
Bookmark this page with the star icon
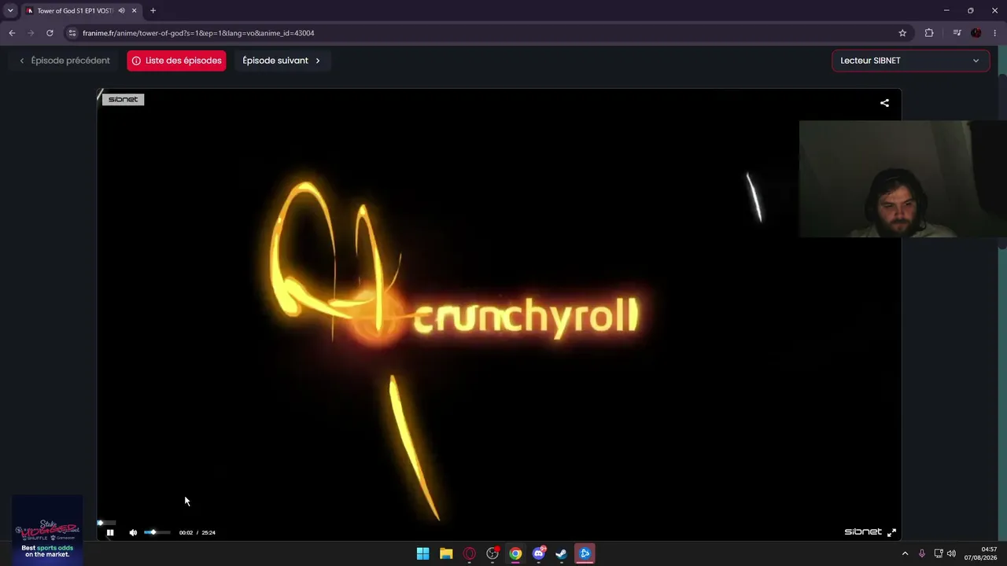coord(902,33)
